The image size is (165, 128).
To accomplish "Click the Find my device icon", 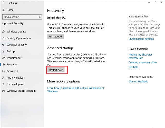I will [x=4, y=78].
